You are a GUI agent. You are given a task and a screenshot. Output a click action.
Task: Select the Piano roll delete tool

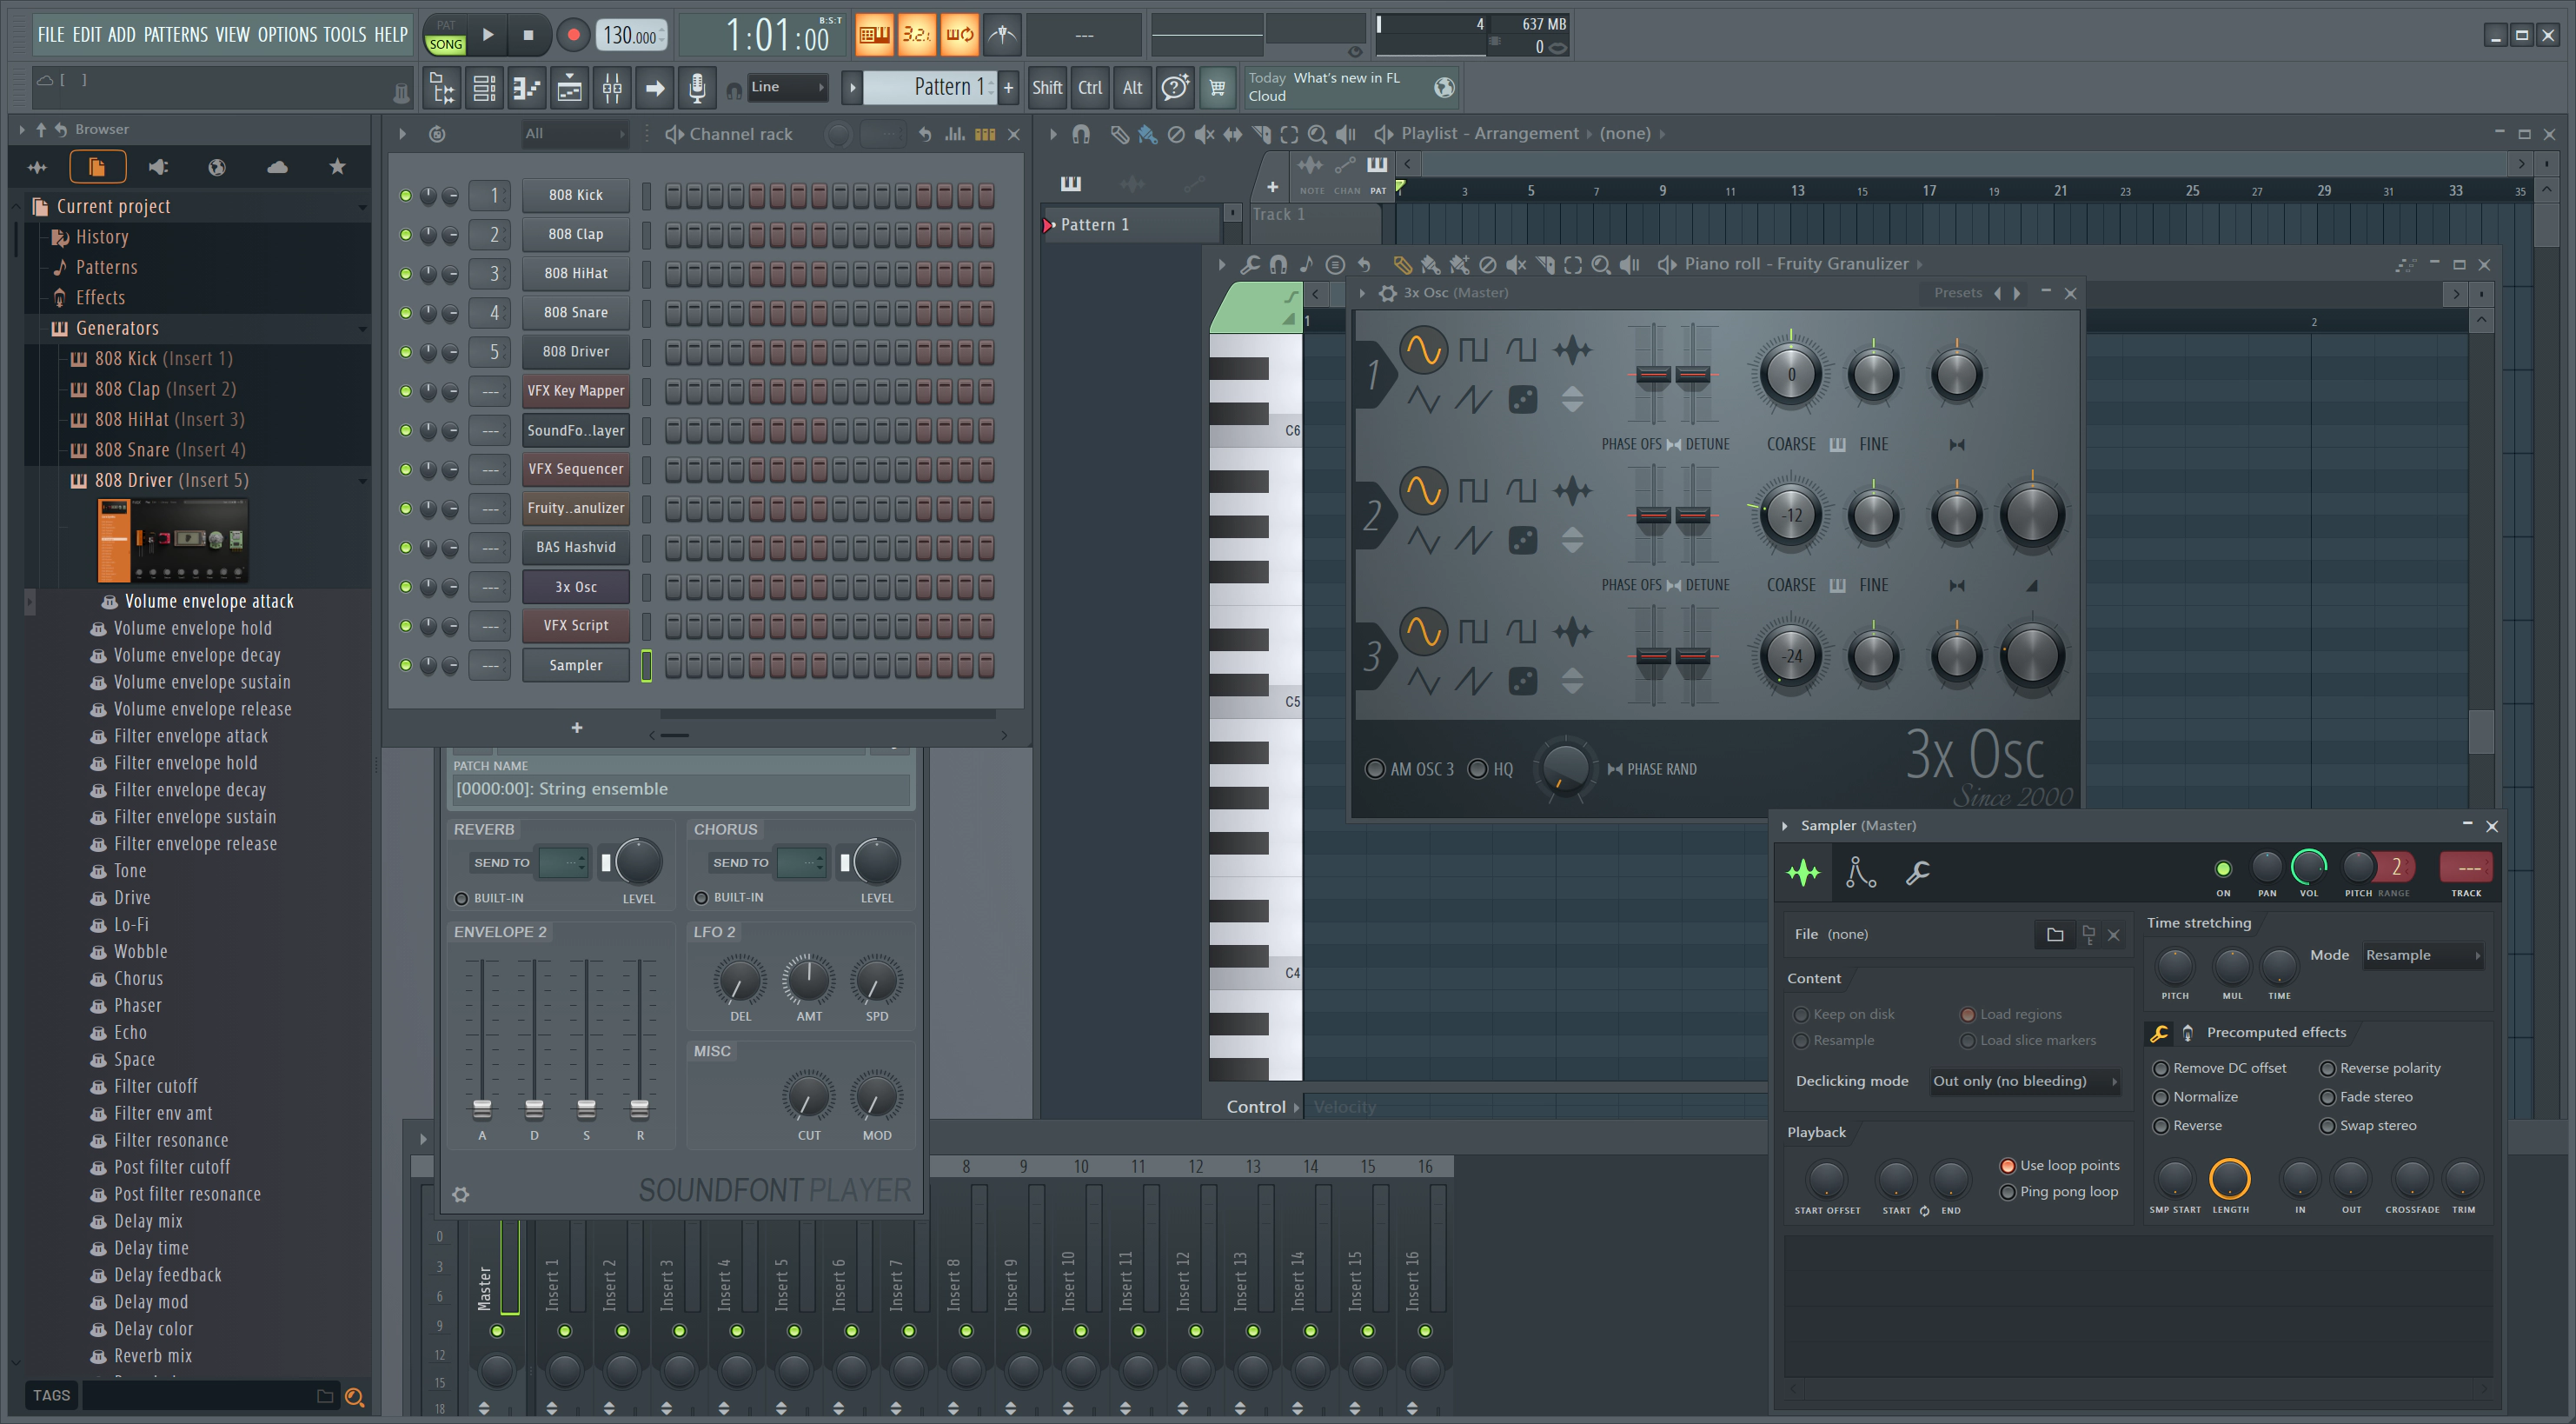(x=1487, y=264)
